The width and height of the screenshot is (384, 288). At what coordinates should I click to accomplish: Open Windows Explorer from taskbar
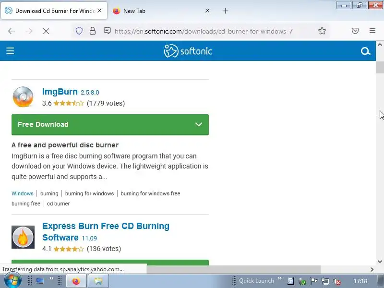[98, 281]
